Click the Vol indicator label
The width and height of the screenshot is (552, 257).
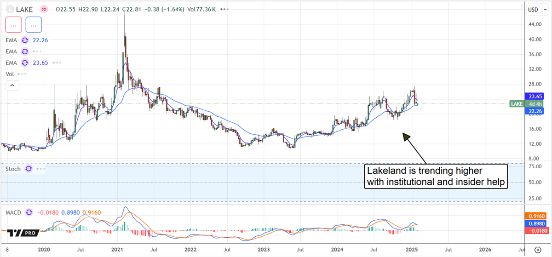tap(10, 74)
